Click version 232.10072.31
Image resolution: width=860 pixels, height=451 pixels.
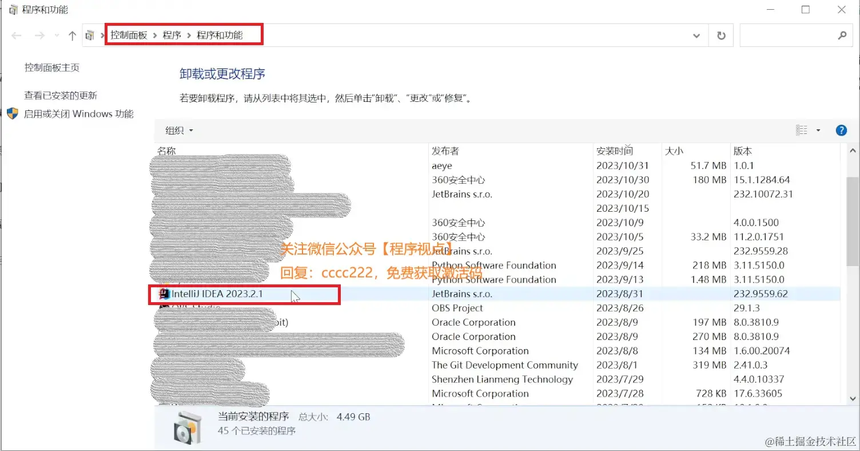(763, 194)
